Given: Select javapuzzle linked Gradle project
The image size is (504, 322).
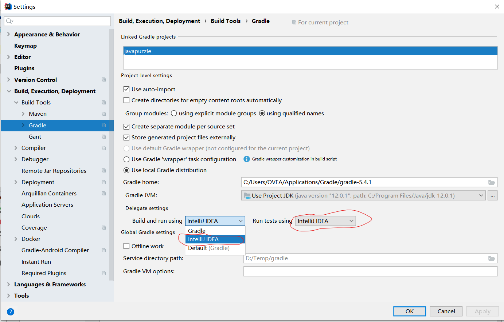Looking at the screenshot, I should 310,51.
